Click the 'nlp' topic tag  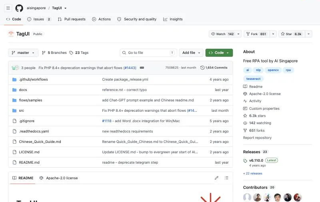258,70
